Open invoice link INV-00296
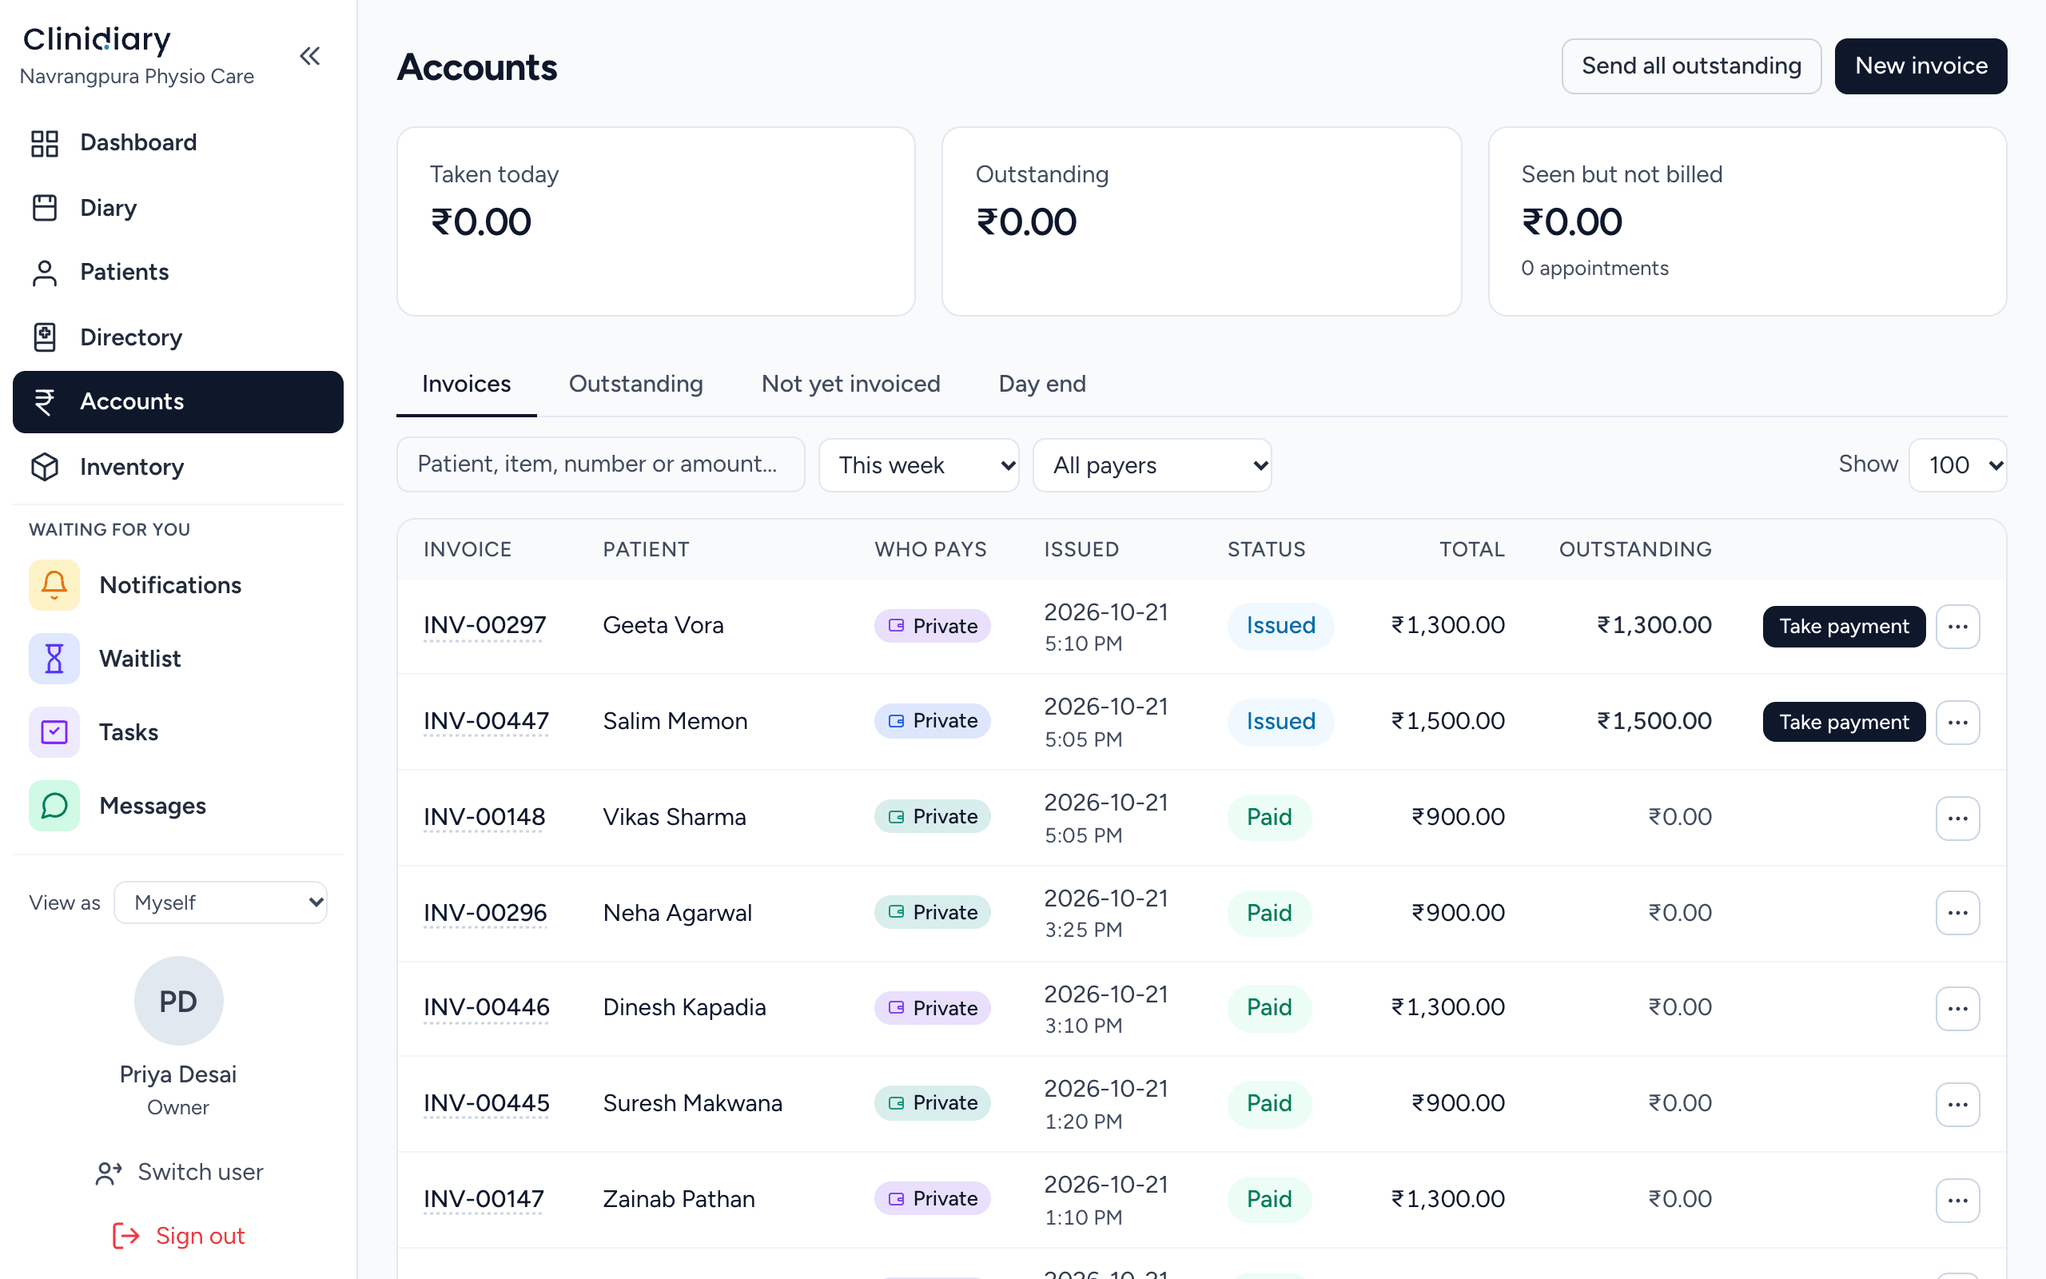This screenshot has width=2046, height=1279. tap(485, 913)
